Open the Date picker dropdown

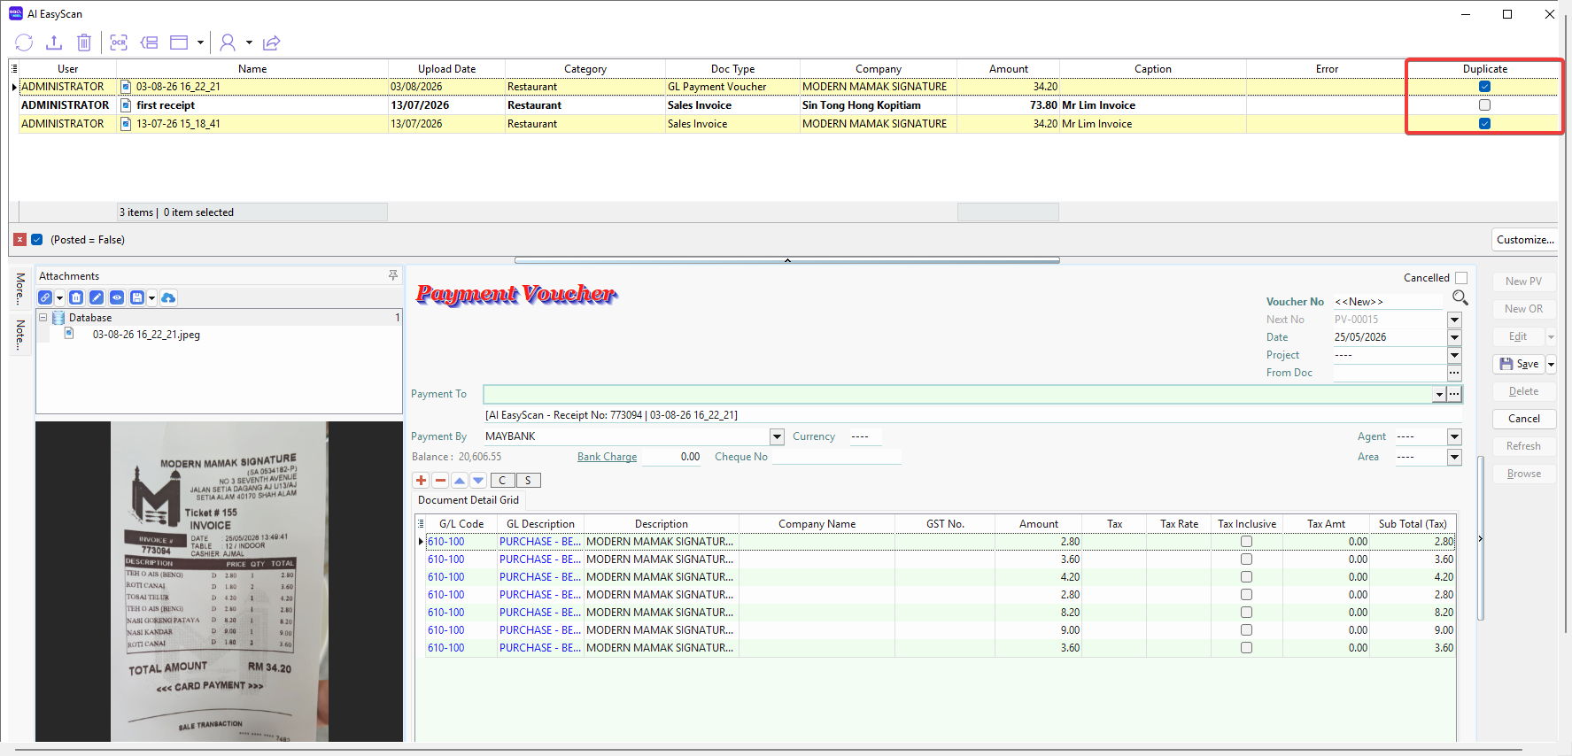[1454, 337]
